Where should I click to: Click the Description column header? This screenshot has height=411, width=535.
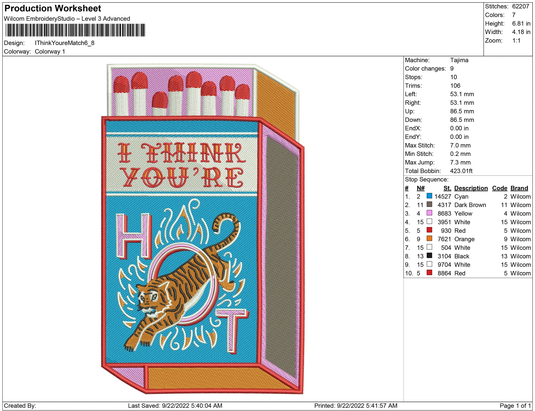pyautogui.click(x=471, y=188)
